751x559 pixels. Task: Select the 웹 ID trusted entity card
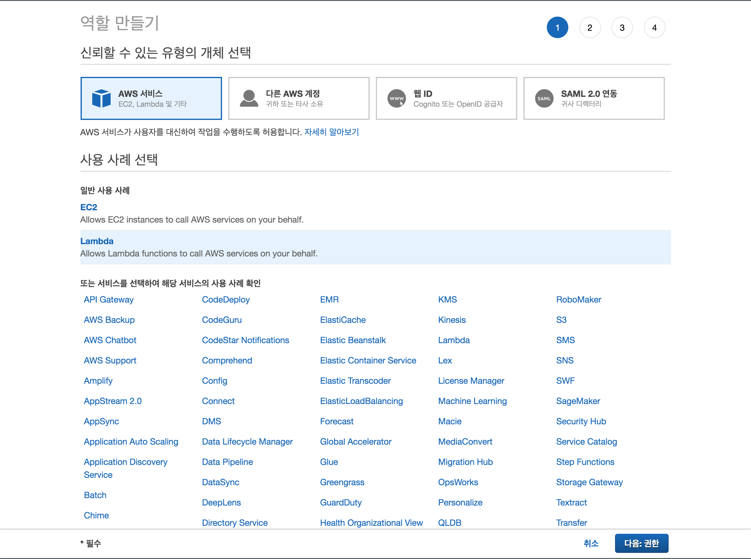point(446,98)
